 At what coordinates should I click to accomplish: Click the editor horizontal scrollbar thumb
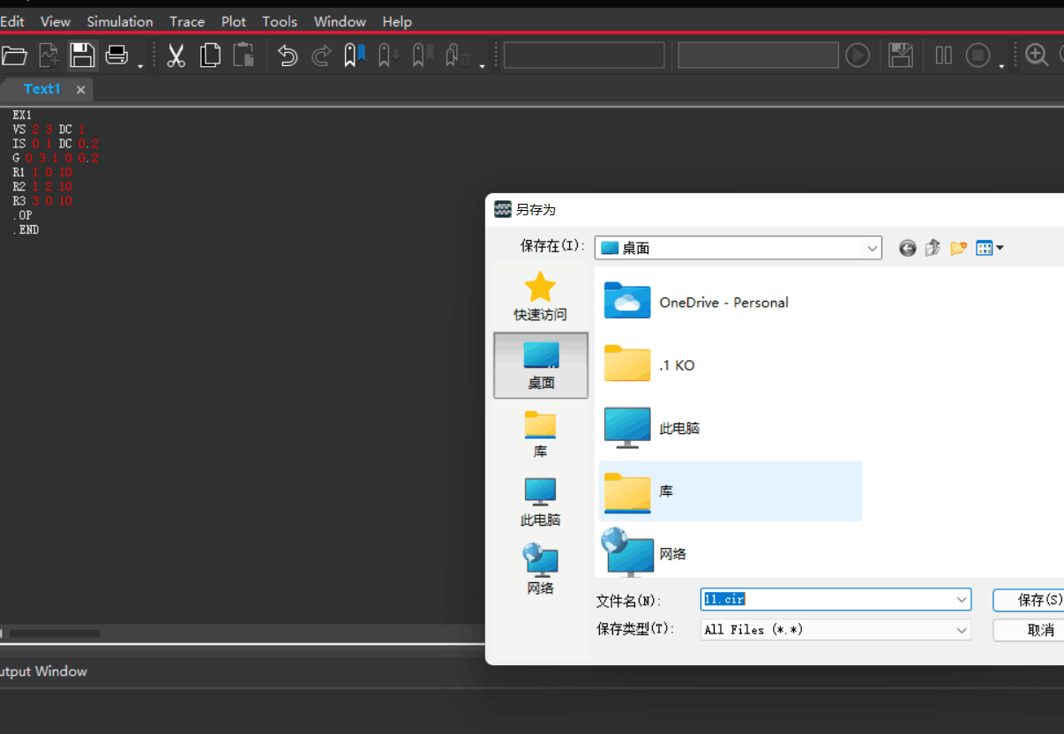pos(54,633)
